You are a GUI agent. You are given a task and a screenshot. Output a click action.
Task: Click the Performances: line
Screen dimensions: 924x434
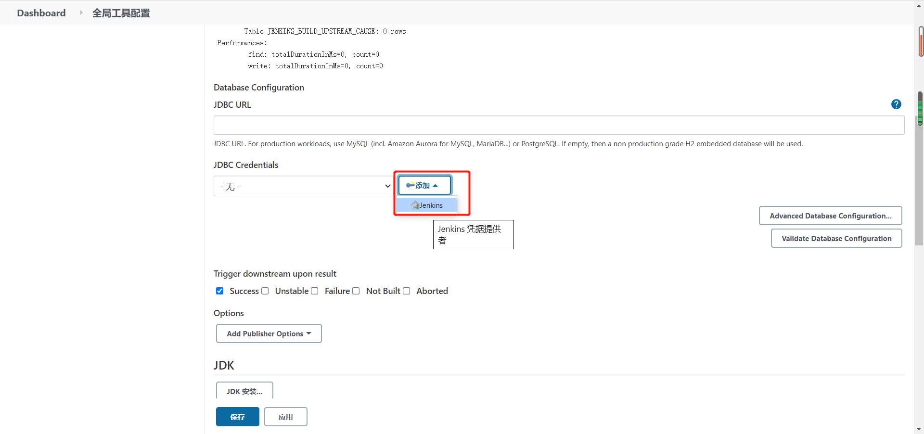click(242, 43)
